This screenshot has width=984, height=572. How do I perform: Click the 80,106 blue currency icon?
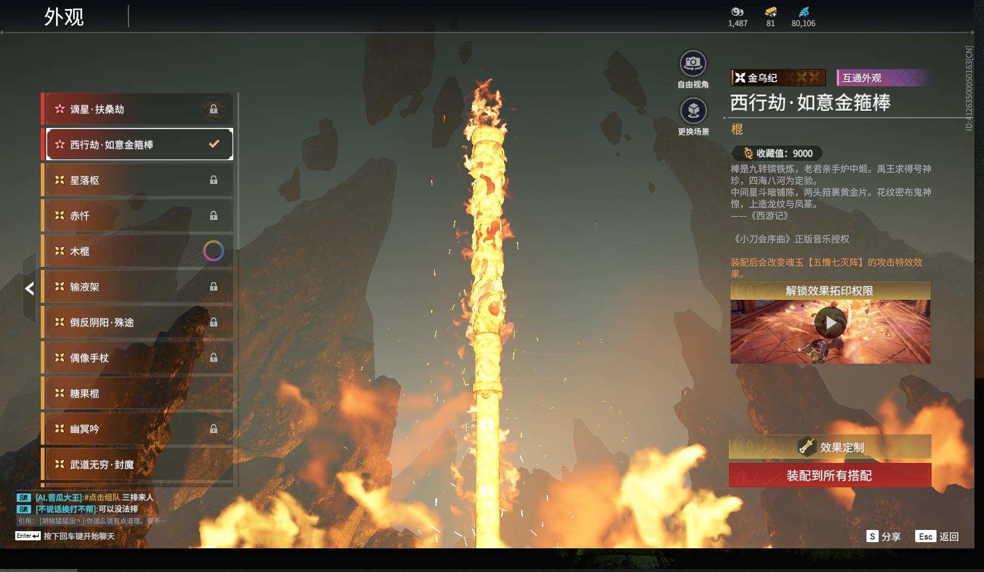[x=804, y=12]
